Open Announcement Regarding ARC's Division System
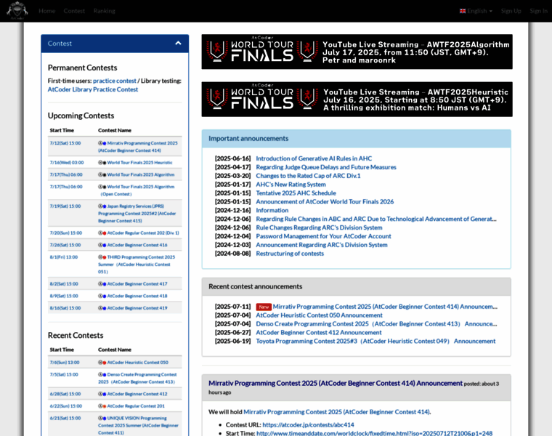Viewport: 552px width, 436px height. pos(322,245)
